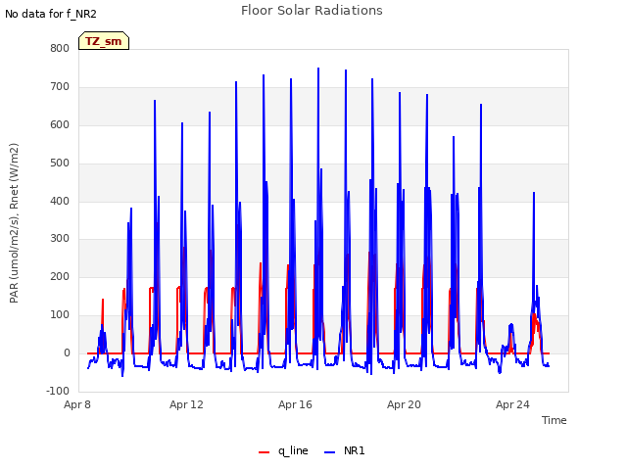The image size is (627, 470).
Task: Click the Floor Solar Radiations chart title
Action: 312,11
